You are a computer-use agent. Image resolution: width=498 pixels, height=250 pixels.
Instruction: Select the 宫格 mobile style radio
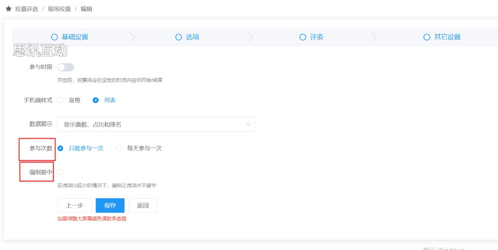60,100
